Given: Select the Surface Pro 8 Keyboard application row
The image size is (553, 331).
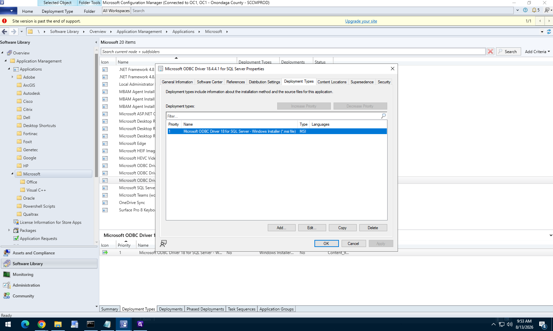Looking at the screenshot, I should click(137, 210).
